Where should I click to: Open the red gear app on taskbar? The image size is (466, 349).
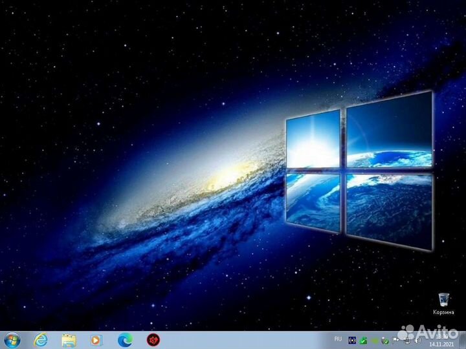click(x=153, y=339)
